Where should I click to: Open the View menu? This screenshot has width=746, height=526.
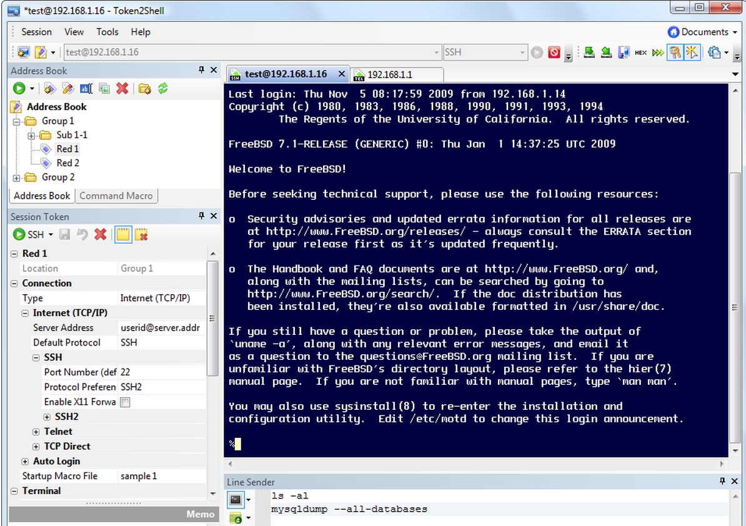tap(74, 32)
